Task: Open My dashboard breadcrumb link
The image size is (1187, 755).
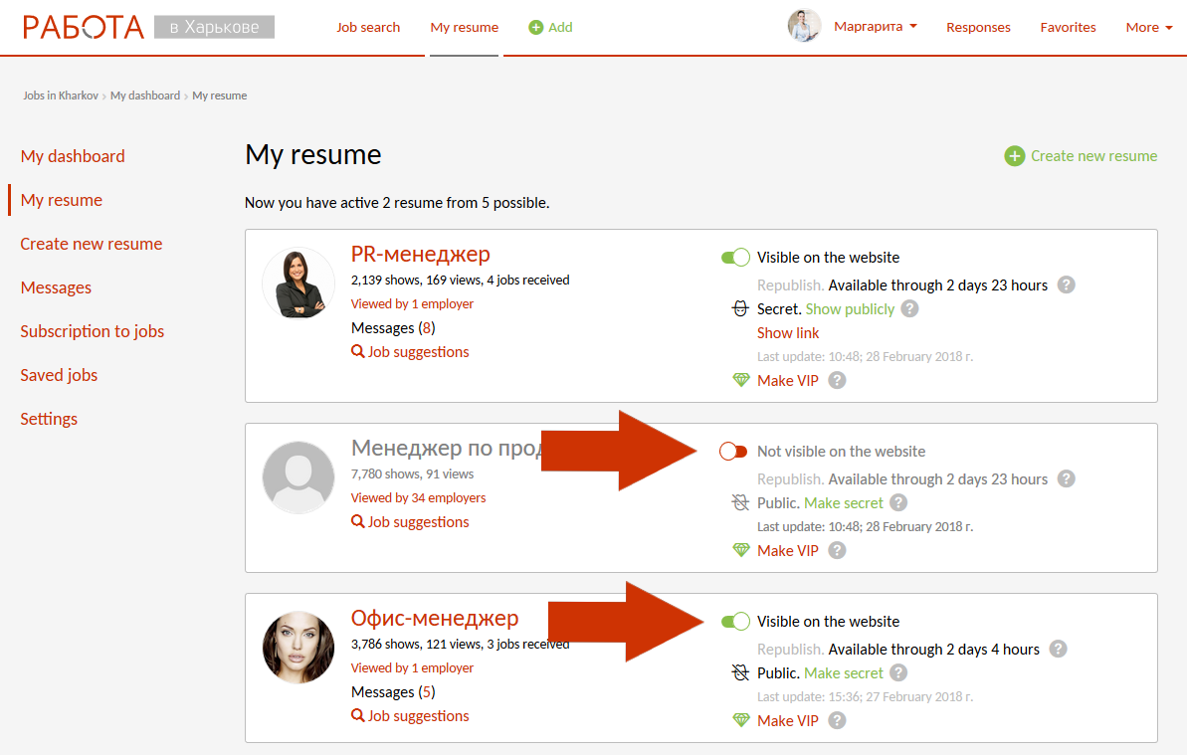Action: coord(145,95)
